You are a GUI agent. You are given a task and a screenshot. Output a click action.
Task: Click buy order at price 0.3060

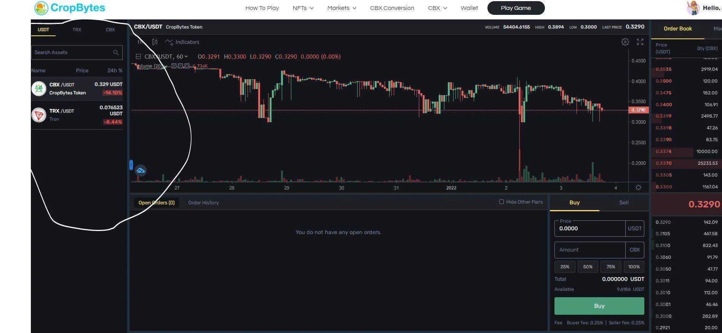tap(687, 257)
